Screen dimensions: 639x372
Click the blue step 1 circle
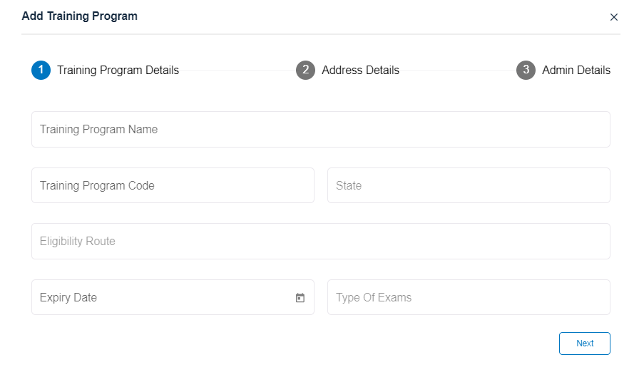coord(41,70)
